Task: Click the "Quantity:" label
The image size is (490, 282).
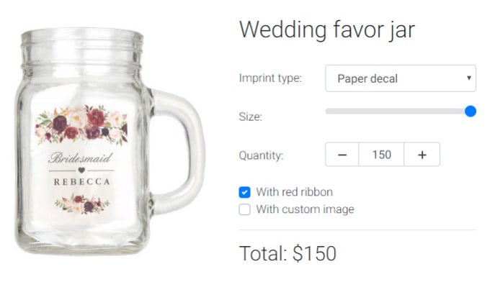Action: tap(261, 155)
